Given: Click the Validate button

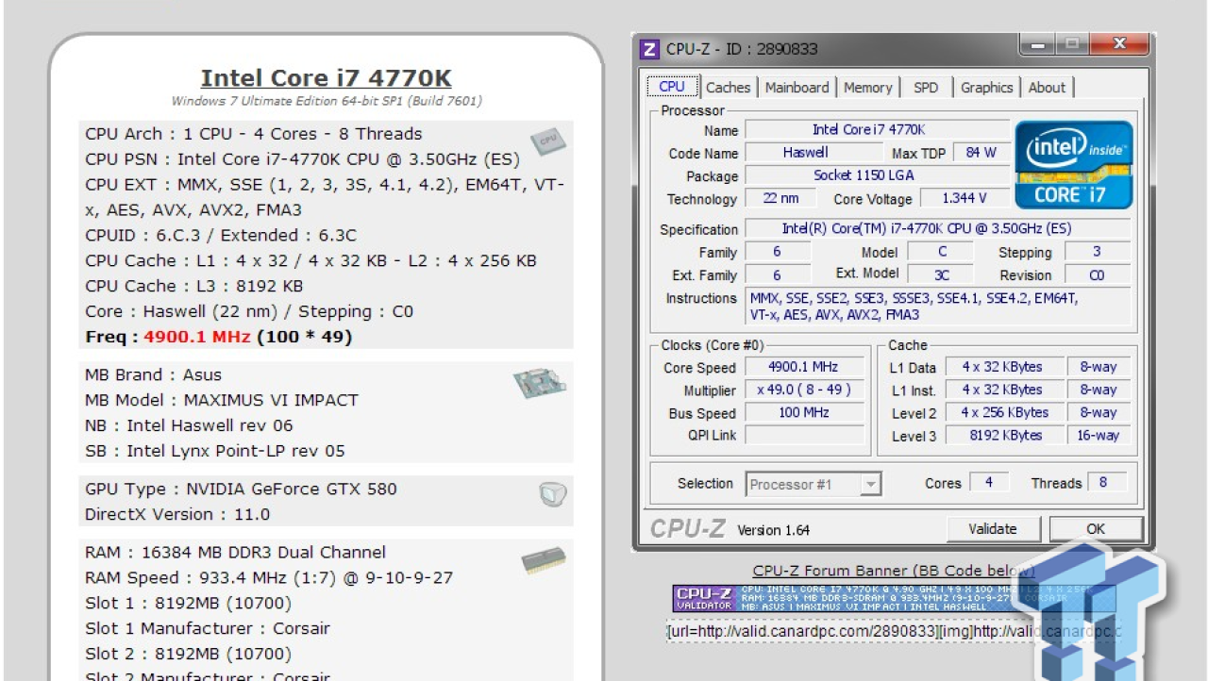Looking at the screenshot, I should 993,529.
